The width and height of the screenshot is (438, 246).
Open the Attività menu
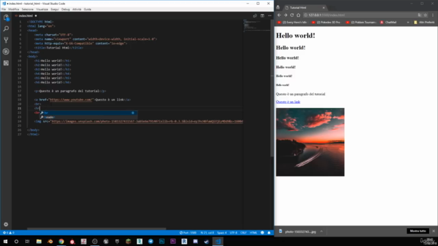pyautogui.click(x=77, y=9)
